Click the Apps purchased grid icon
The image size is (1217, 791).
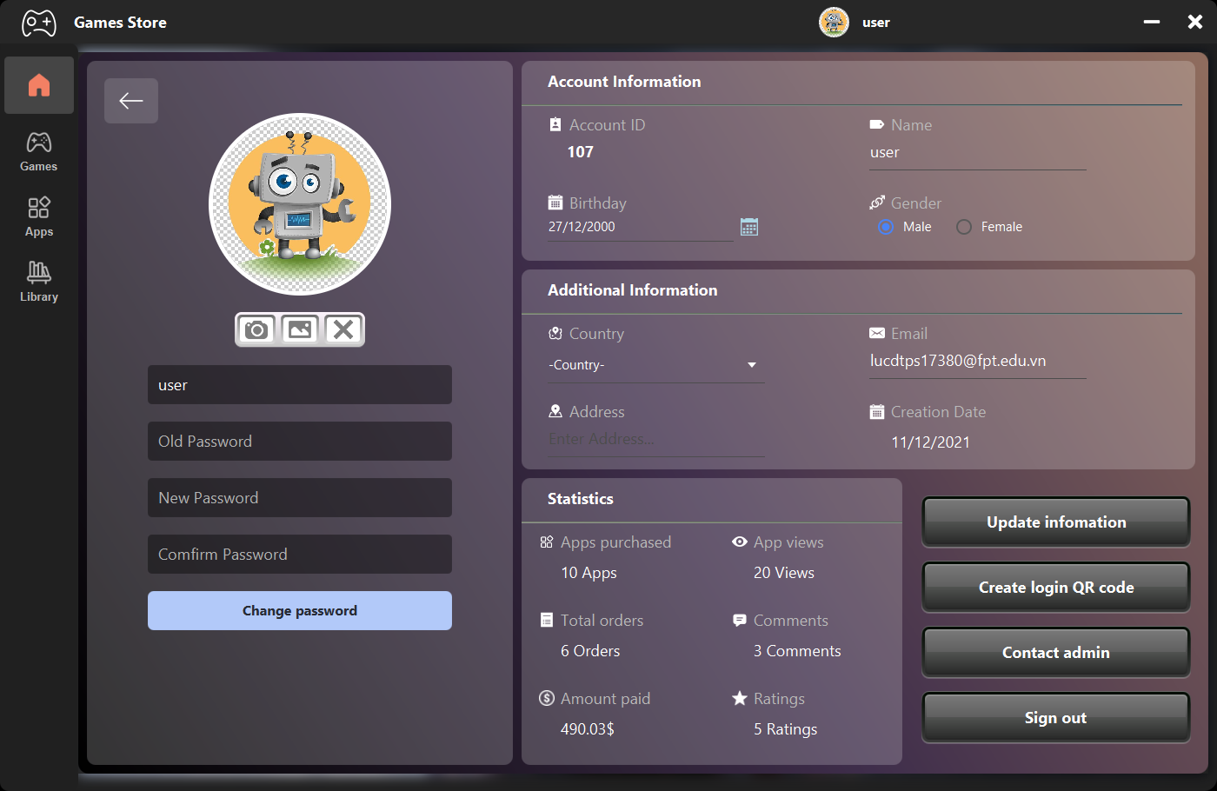[547, 542]
